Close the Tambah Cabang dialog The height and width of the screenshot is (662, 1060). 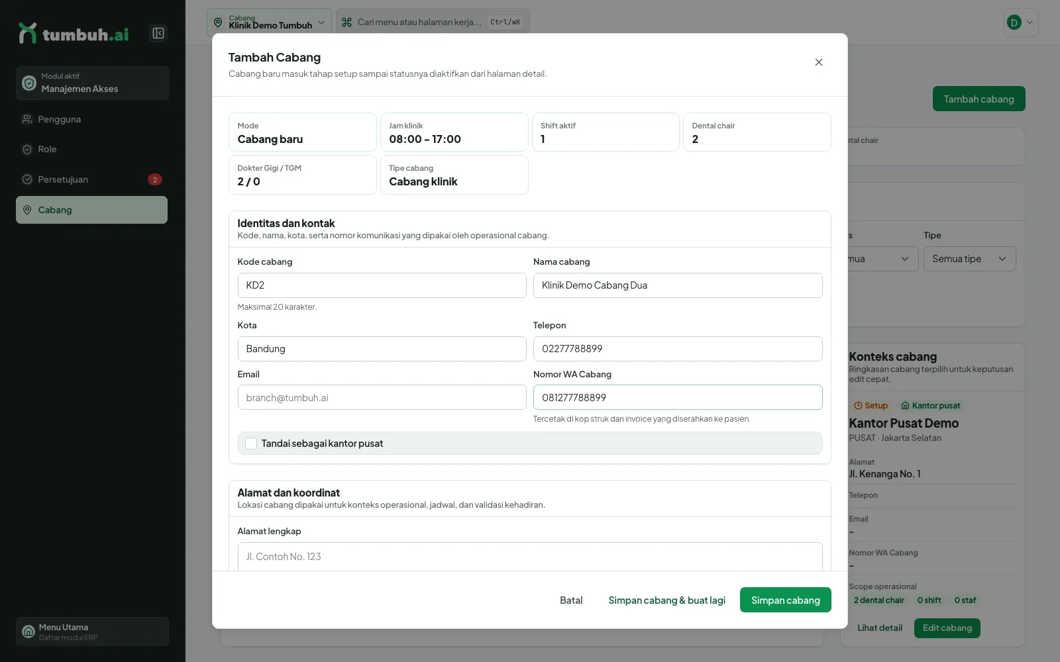click(x=819, y=62)
